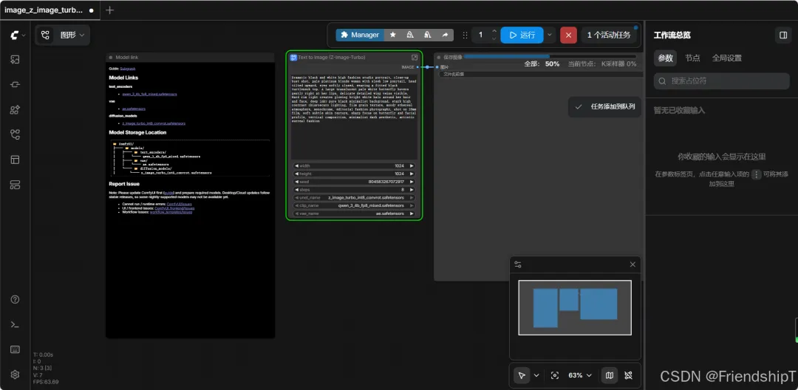
Task: Click the star icon beside Manager
Action: point(393,35)
